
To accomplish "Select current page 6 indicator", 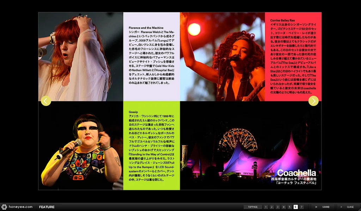I will [296, 207].
